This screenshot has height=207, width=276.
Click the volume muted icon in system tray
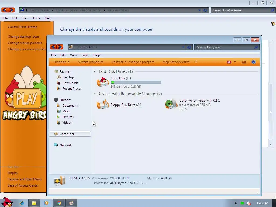coord(249,203)
